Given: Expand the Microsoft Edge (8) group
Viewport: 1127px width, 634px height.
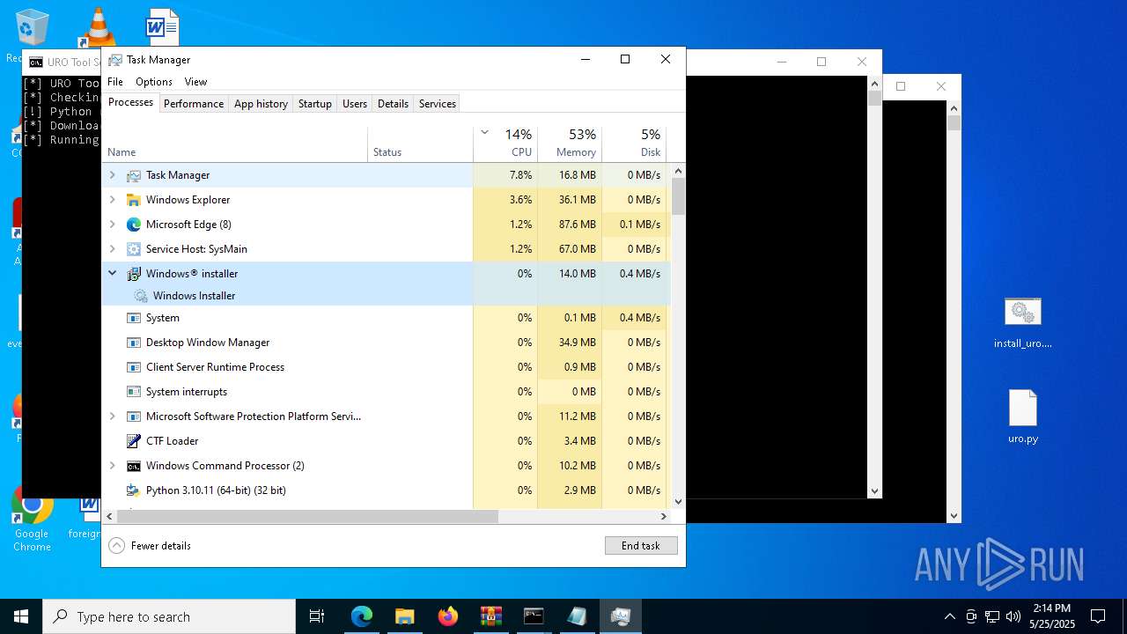Looking at the screenshot, I should [112, 225].
